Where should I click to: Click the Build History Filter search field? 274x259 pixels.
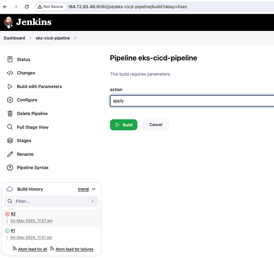[51, 201]
